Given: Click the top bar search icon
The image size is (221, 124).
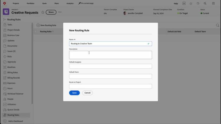Looking at the screenshot, I should click(205, 3).
